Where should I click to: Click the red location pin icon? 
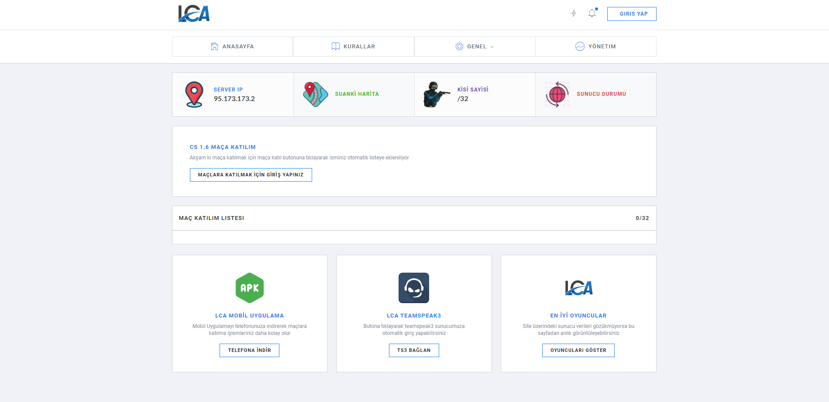click(194, 94)
